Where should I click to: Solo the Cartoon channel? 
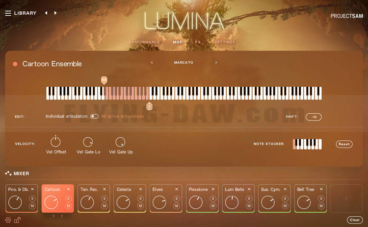tap(68, 199)
